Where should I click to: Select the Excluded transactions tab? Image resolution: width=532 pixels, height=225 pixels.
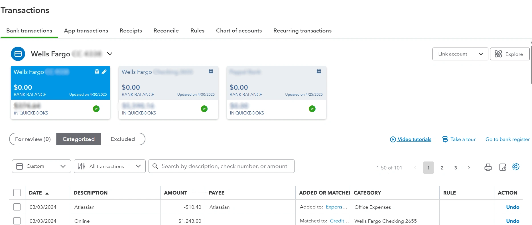point(123,139)
